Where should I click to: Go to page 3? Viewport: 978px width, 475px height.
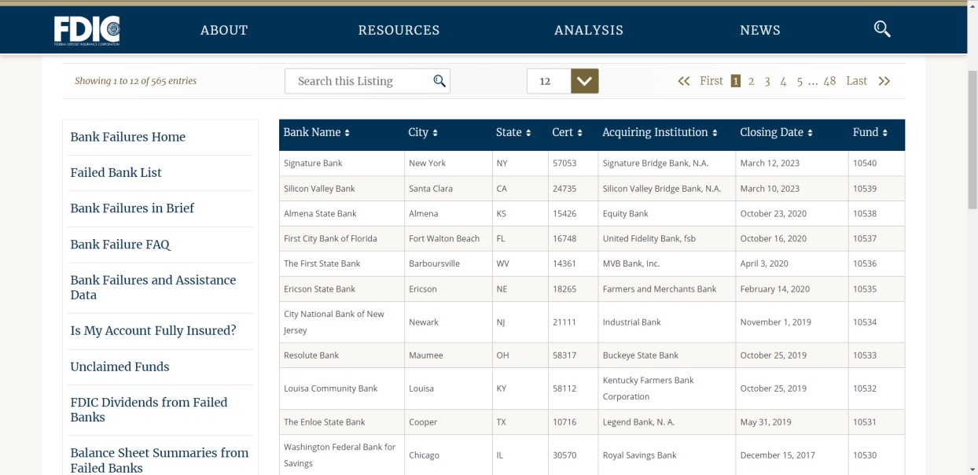click(767, 81)
